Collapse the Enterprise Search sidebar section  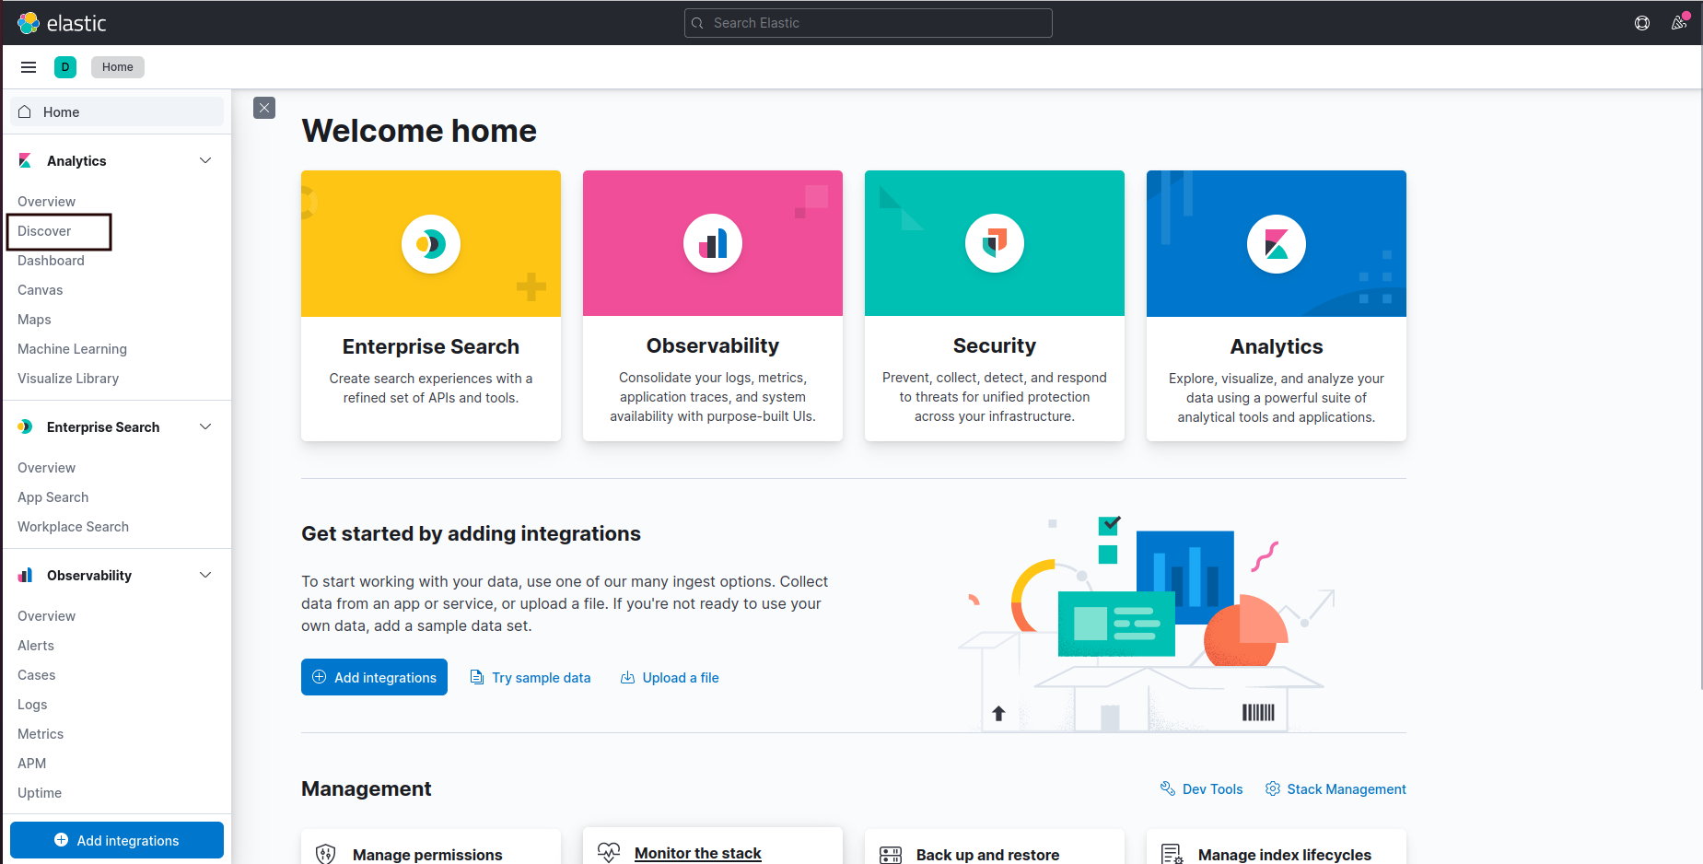point(205,426)
